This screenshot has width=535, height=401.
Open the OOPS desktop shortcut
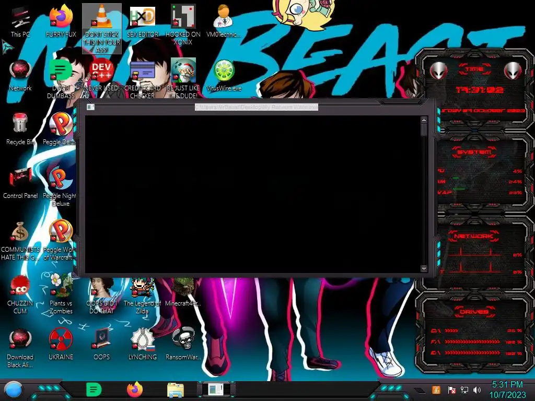click(x=102, y=345)
